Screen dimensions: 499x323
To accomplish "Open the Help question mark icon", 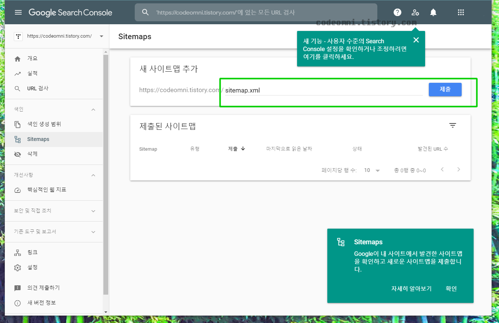I will coord(397,12).
